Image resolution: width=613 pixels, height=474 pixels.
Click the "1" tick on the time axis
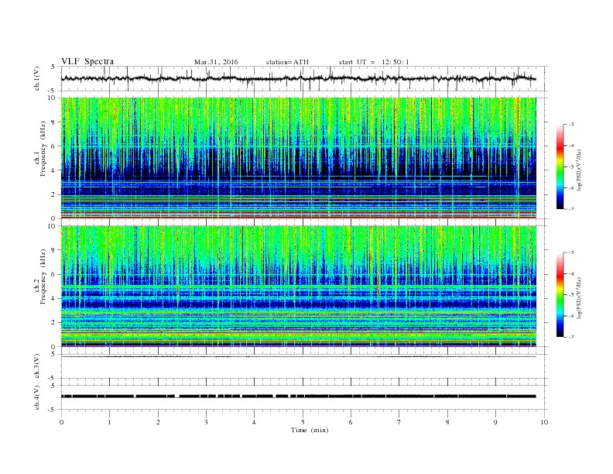pyautogui.click(x=109, y=422)
